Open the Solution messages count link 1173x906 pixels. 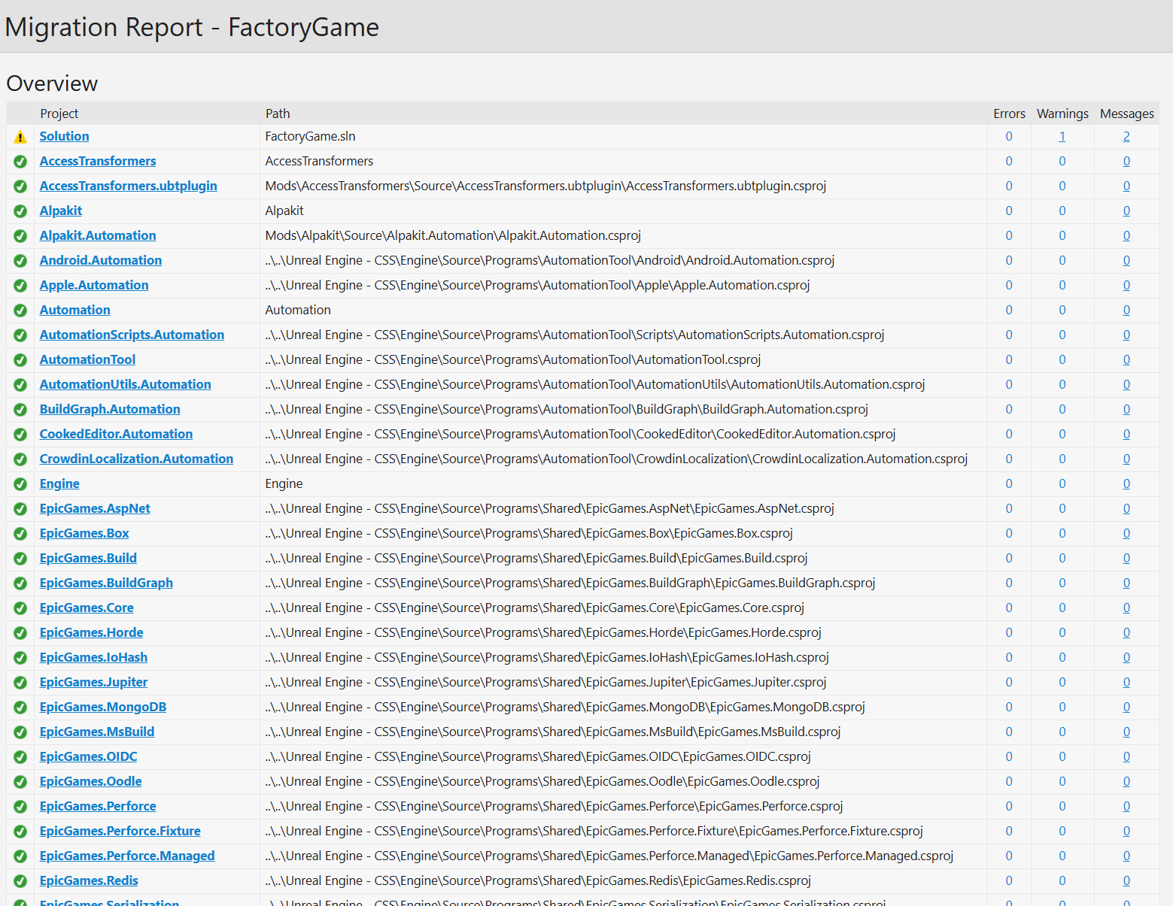pyautogui.click(x=1126, y=136)
